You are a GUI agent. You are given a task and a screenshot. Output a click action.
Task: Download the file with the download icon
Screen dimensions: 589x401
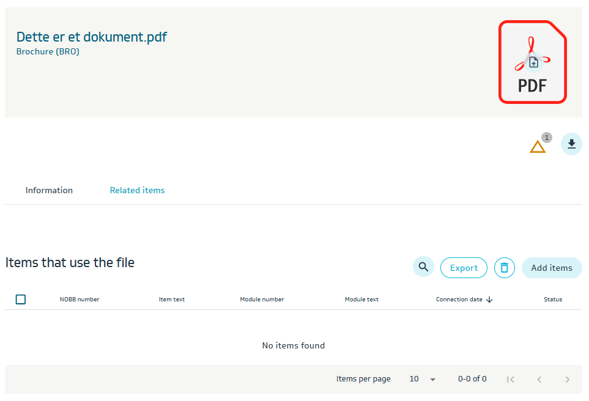pos(571,144)
